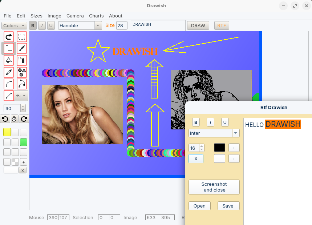312x225 pixels.
Task: Select the spray can tool
Action: [22, 60]
